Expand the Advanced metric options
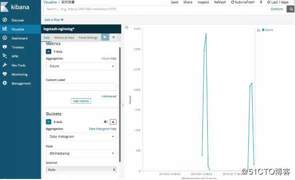 pos(109,96)
